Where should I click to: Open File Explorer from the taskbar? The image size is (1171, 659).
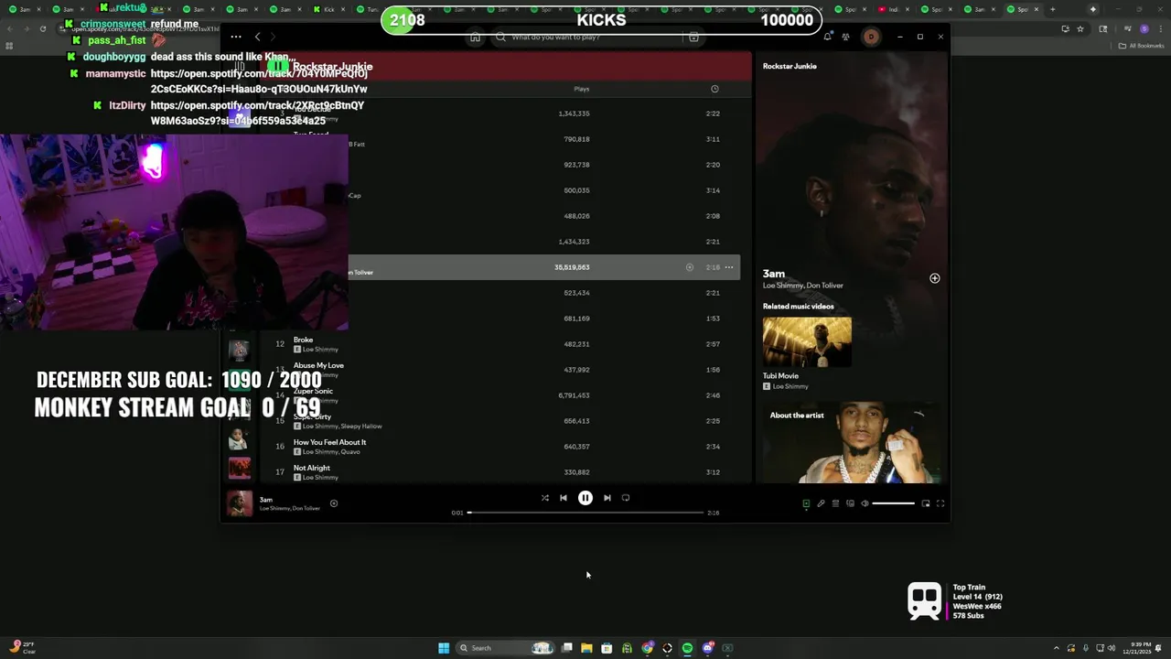coord(586,648)
